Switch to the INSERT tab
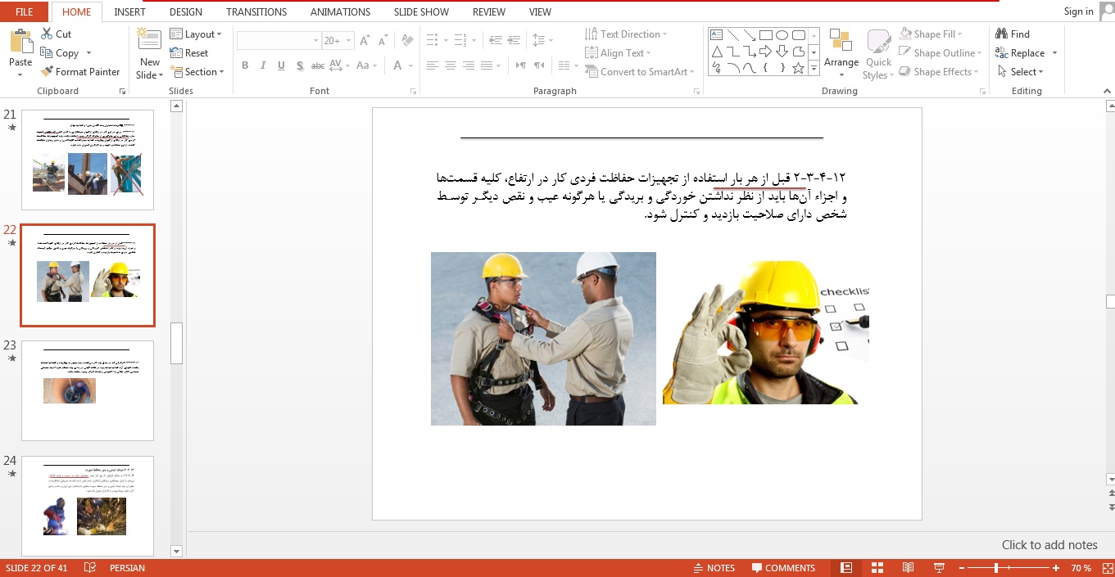This screenshot has width=1115, height=577. (x=129, y=12)
